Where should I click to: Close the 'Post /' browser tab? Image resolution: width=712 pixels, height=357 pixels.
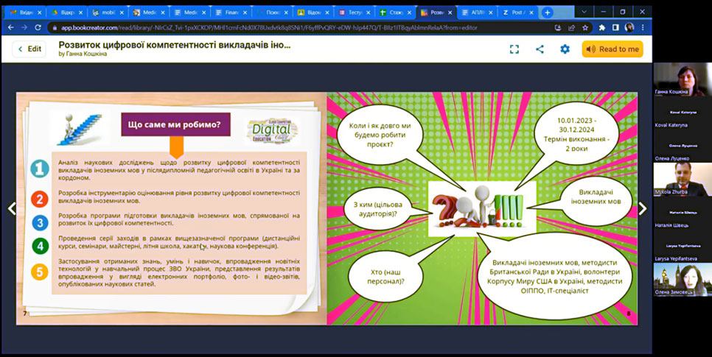(x=531, y=13)
